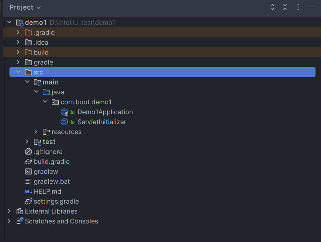Click the .gitignore file icon
The image size is (321, 242).
point(28,152)
